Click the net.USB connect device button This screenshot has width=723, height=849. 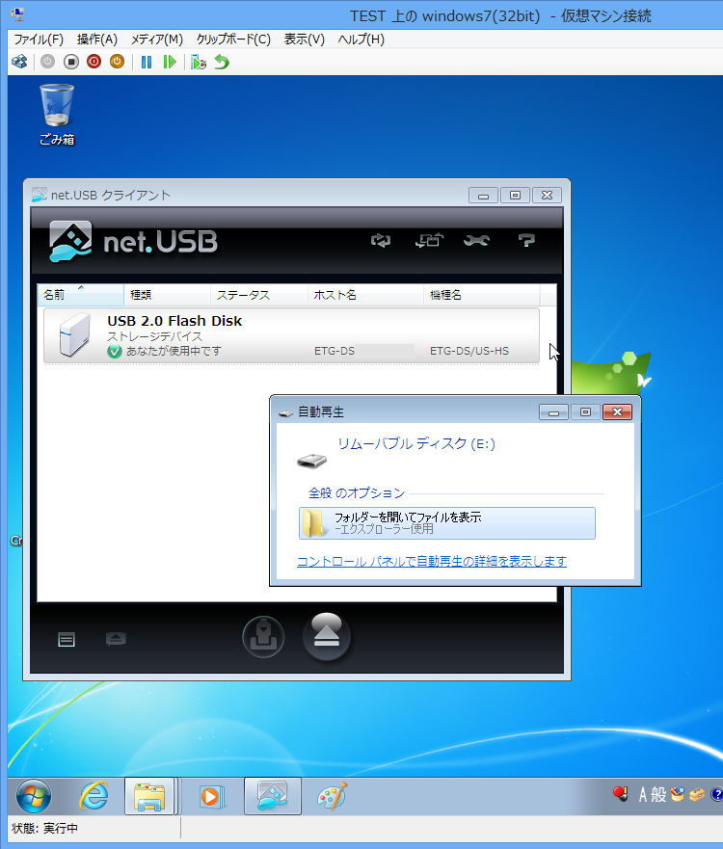pyautogui.click(x=263, y=637)
